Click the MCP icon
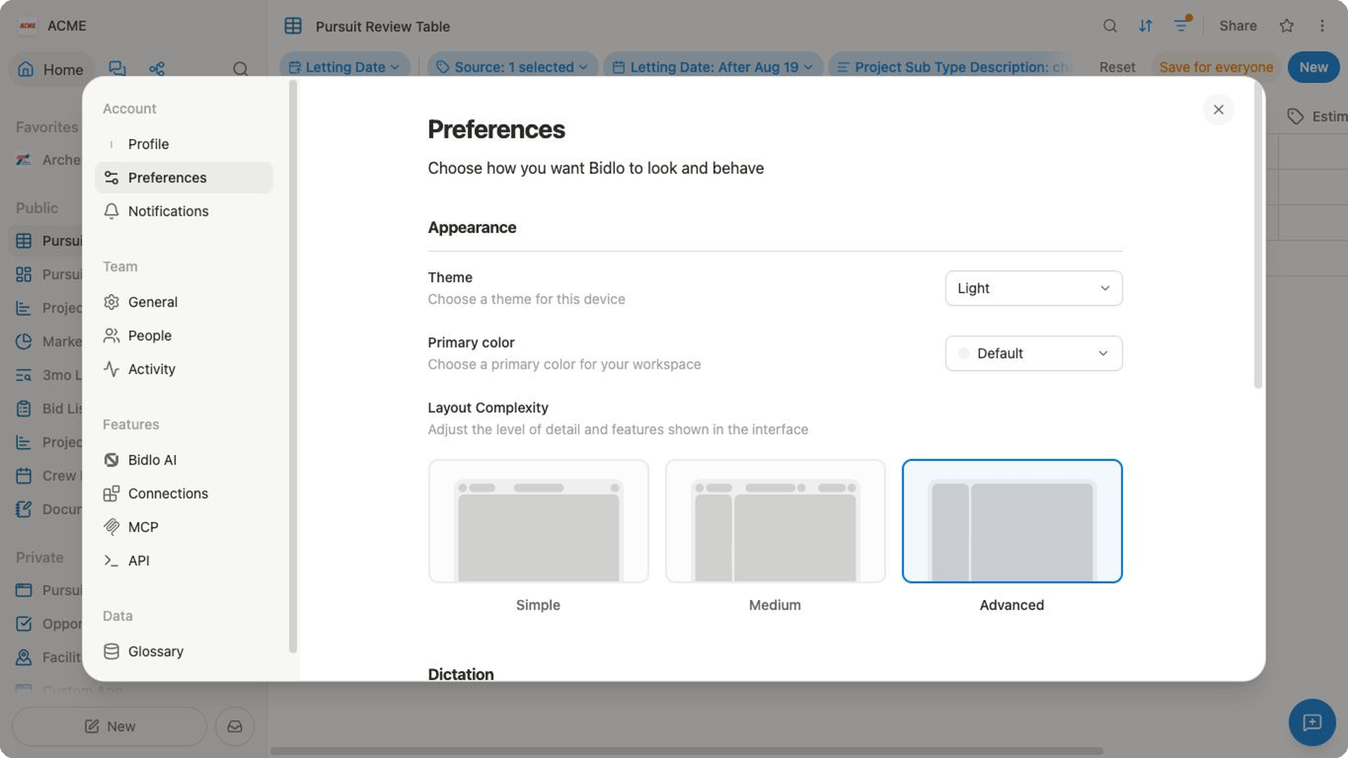Viewport: 1348px width, 758px height. (111, 527)
